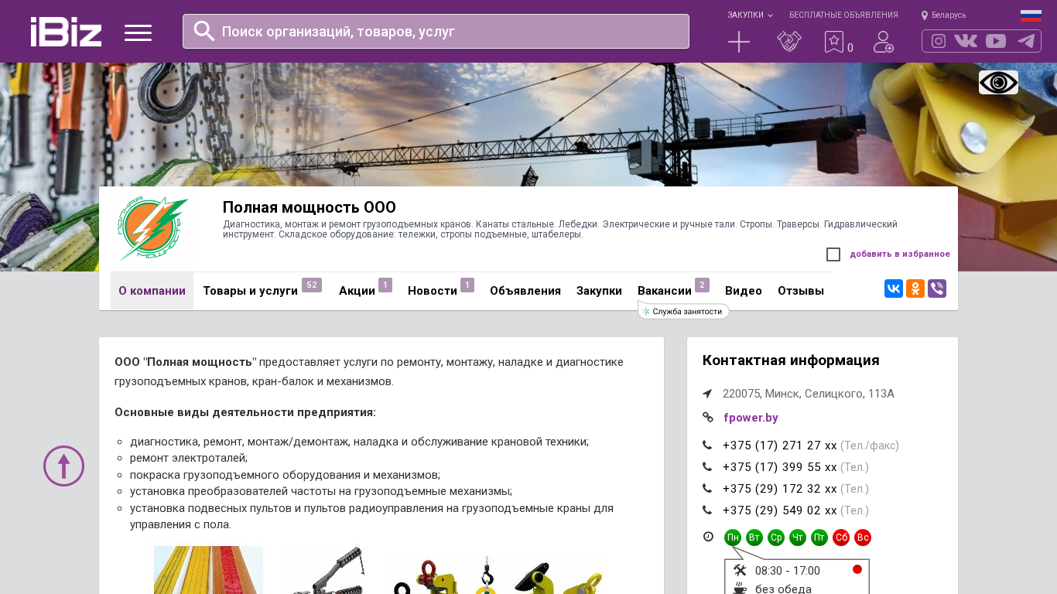Click phone icon beside 271 27 number
This screenshot has height=594, width=1057.
click(x=707, y=445)
